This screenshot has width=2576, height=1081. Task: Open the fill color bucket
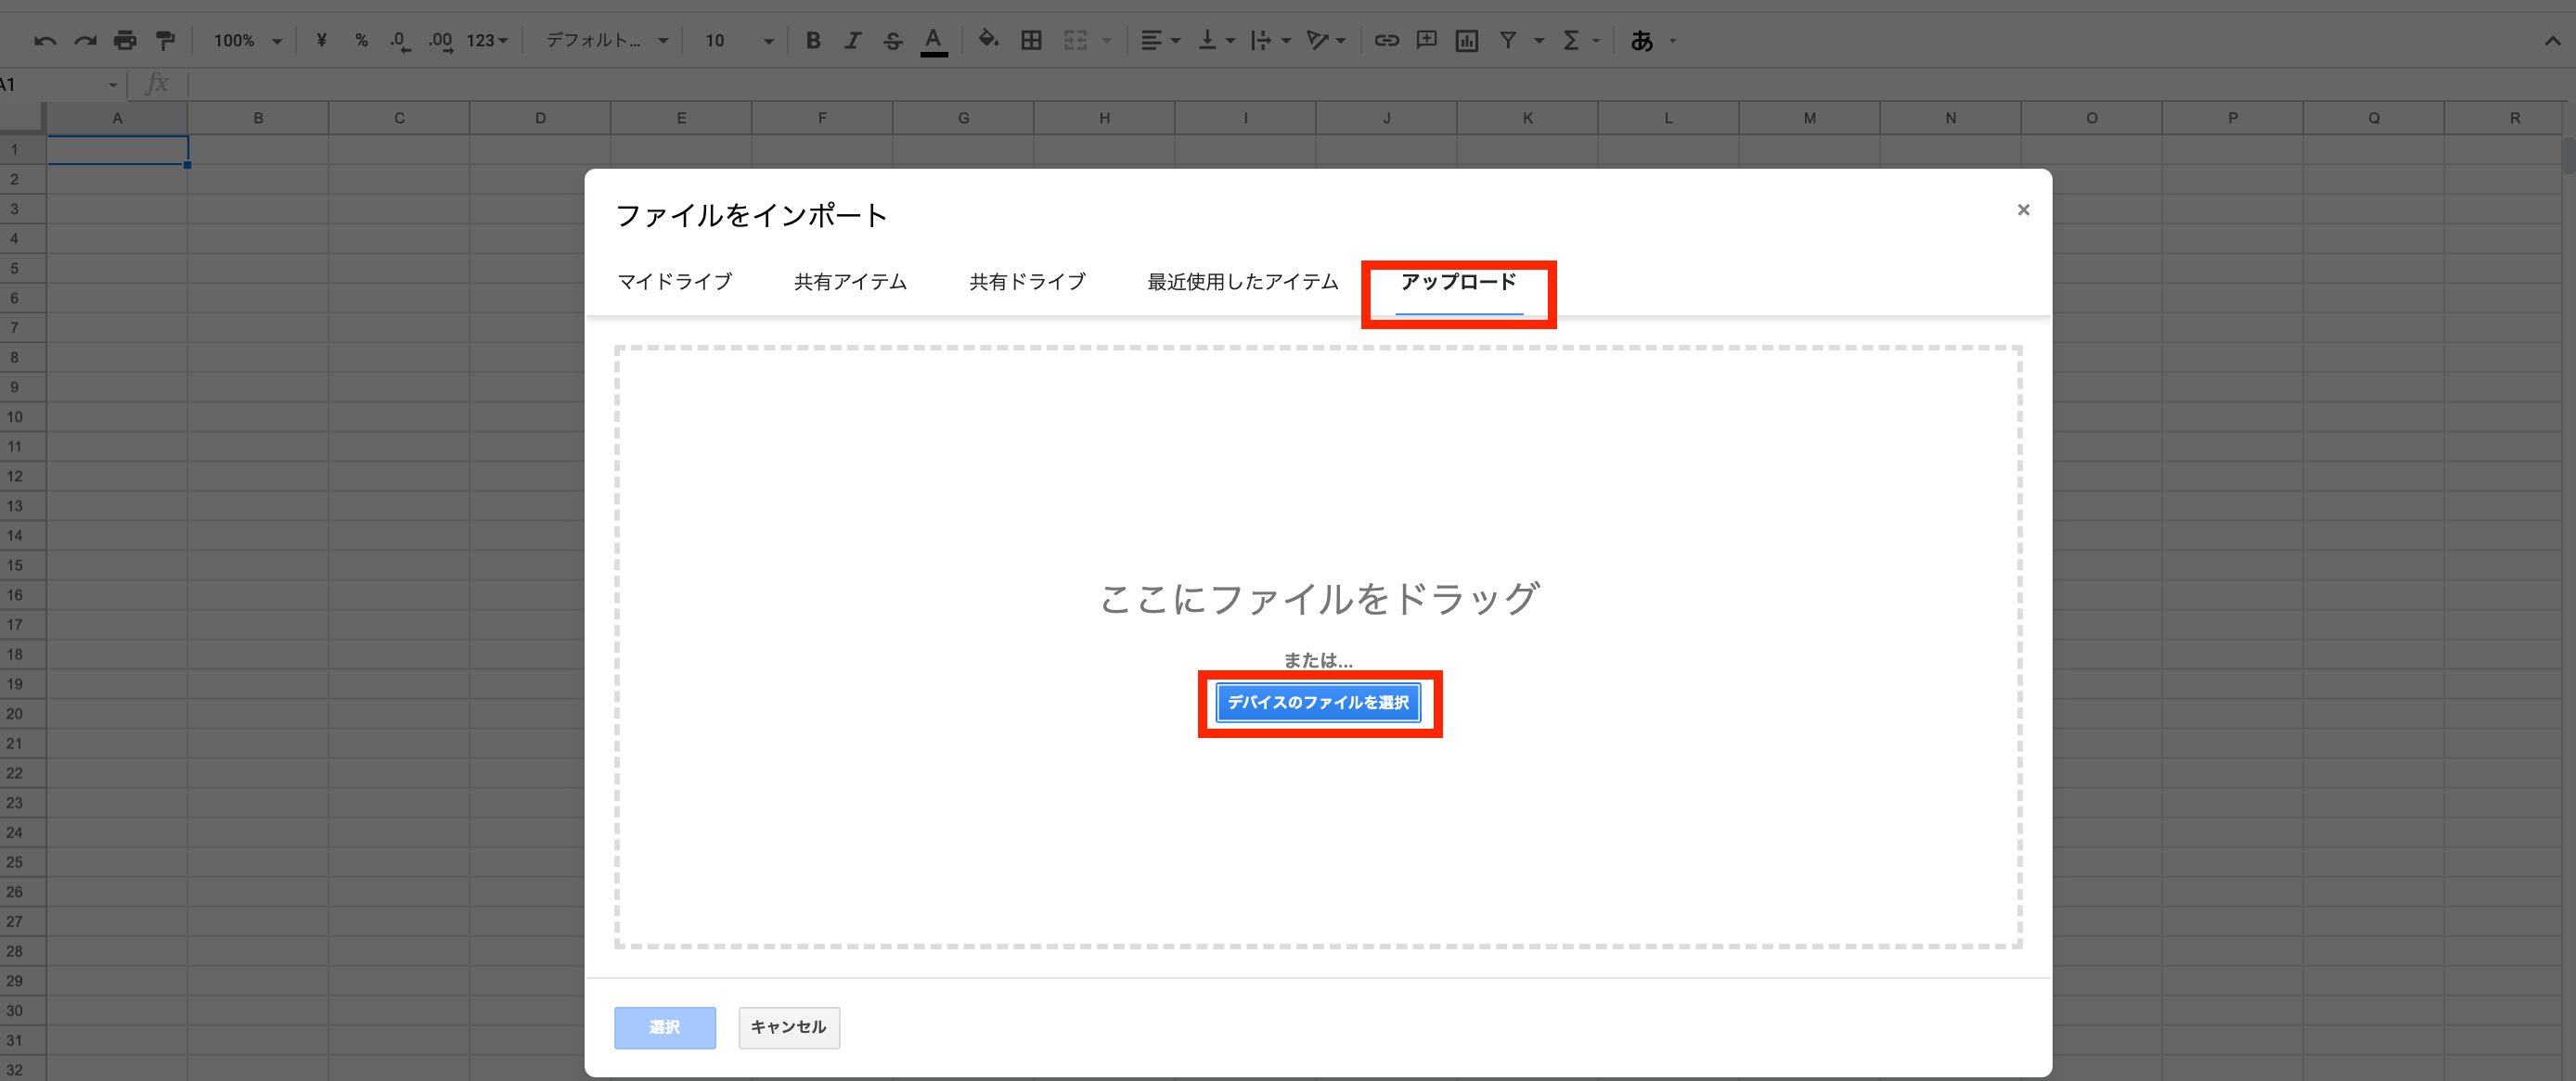988,40
